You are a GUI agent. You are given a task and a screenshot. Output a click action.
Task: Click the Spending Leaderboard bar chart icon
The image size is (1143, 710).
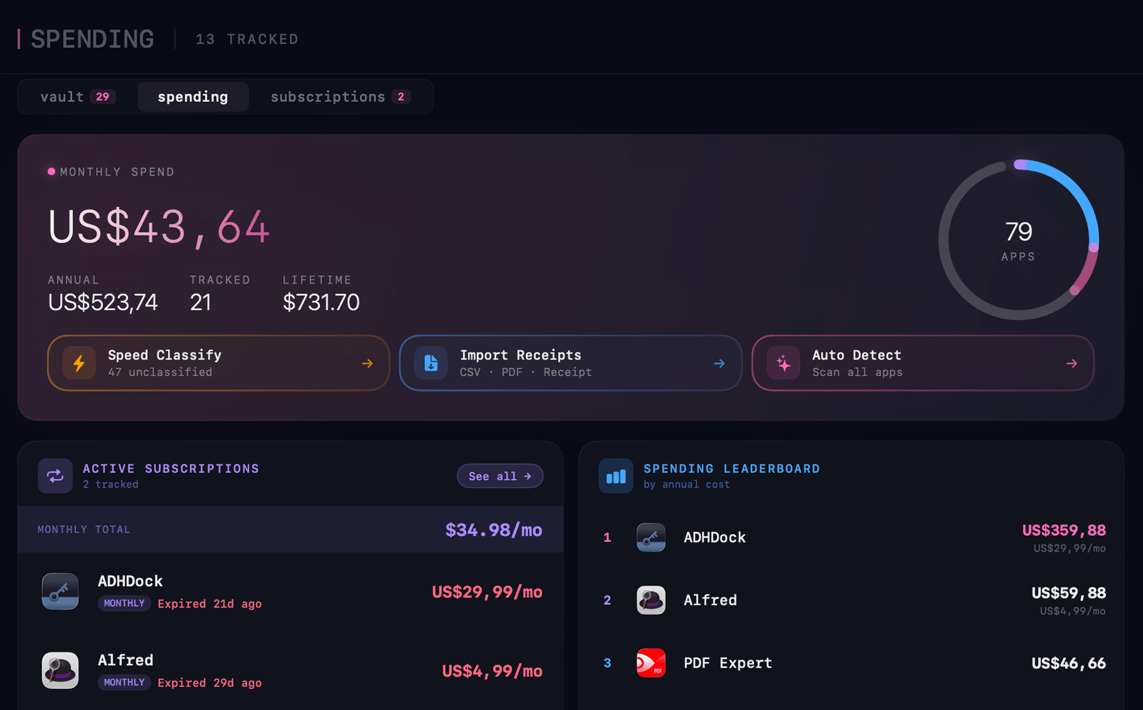[616, 476]
